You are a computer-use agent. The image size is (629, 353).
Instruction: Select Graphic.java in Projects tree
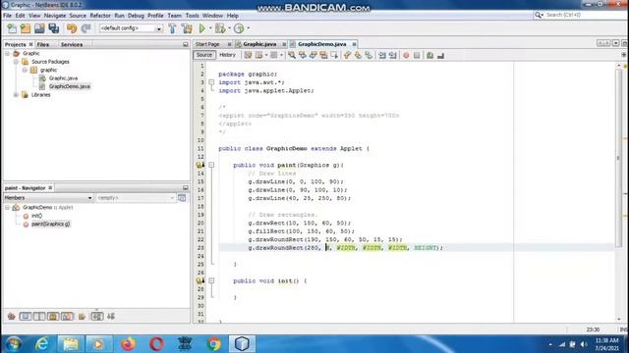pos(63,78)
